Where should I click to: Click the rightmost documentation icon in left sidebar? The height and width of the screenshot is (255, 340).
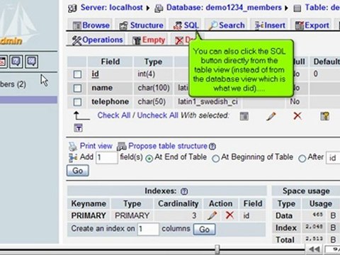[x=32, y=62]
